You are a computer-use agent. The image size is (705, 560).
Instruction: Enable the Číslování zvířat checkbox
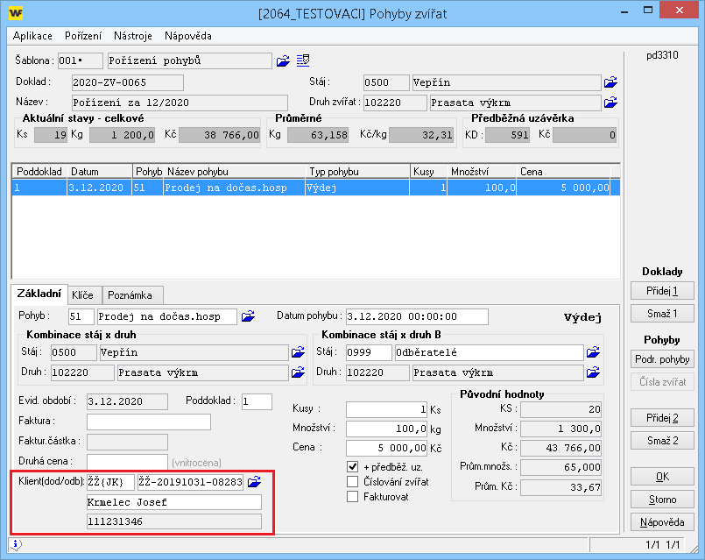[x=353, y=481]
